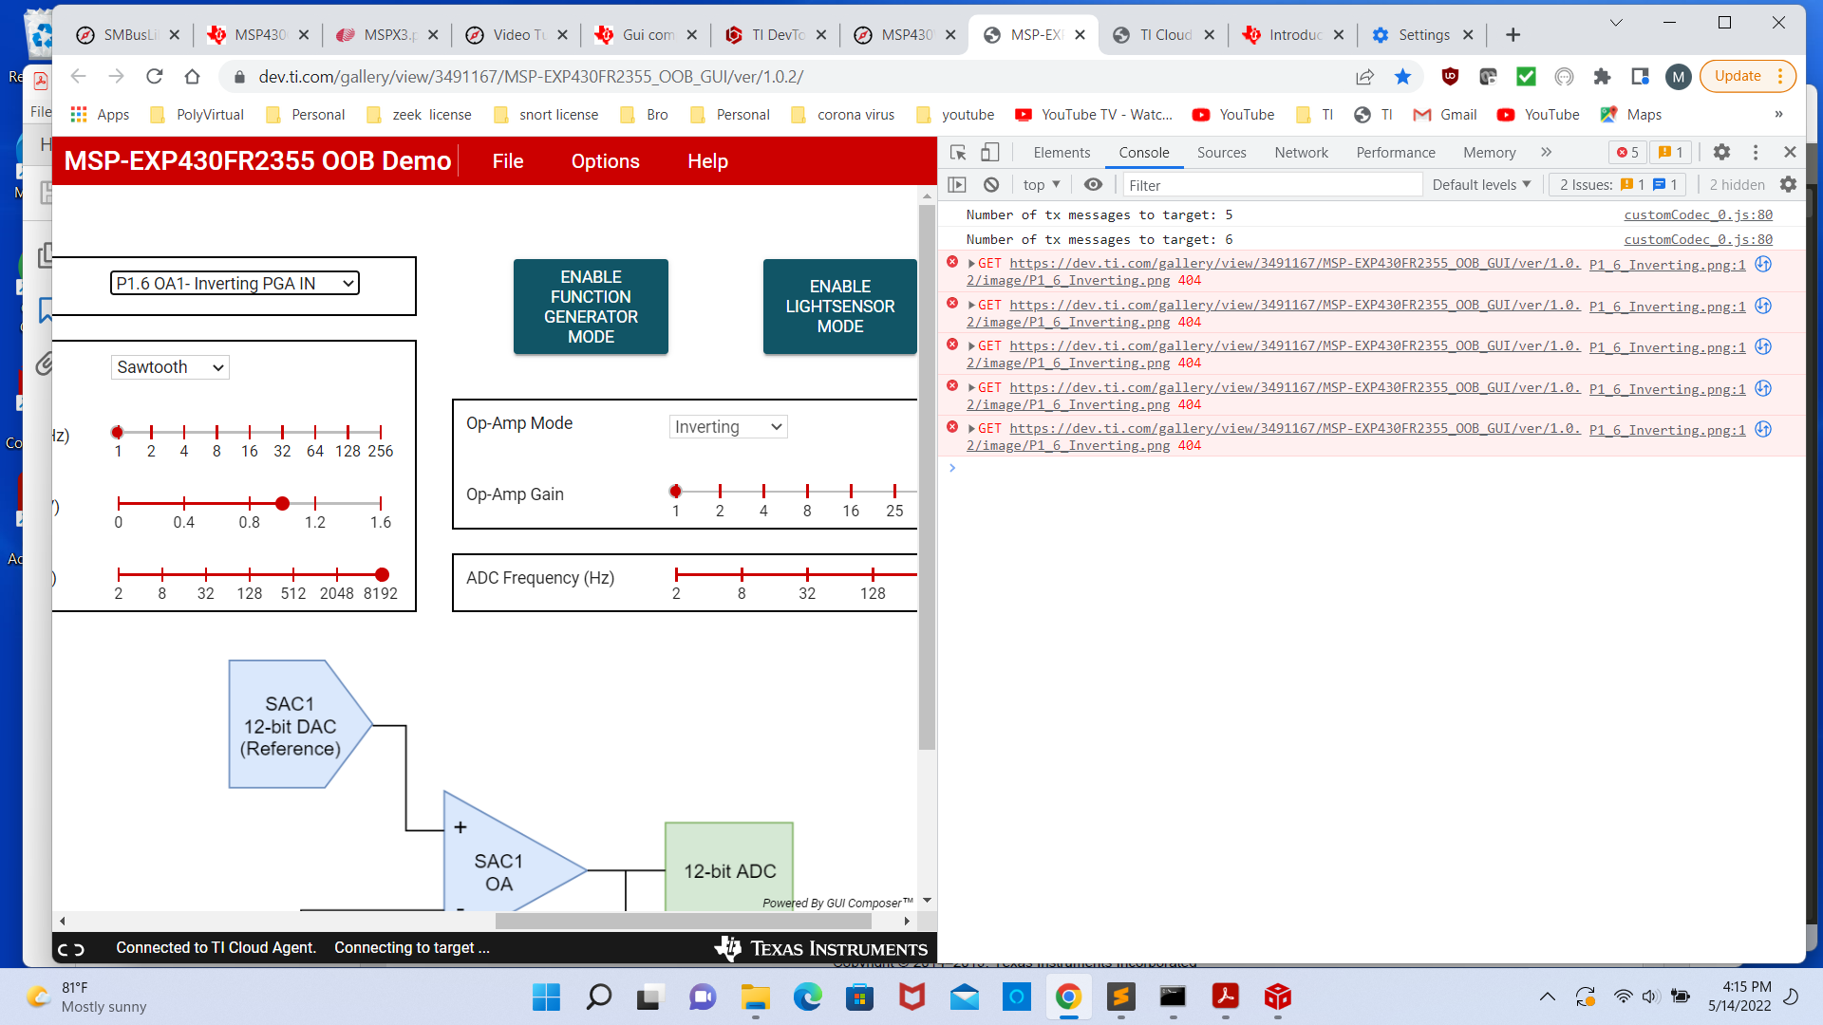Viewport: 1823px width, 1025px height.
Task: Click sample rate slider handle at 8192
Action: pyautogui.click(x=382, y=574)
